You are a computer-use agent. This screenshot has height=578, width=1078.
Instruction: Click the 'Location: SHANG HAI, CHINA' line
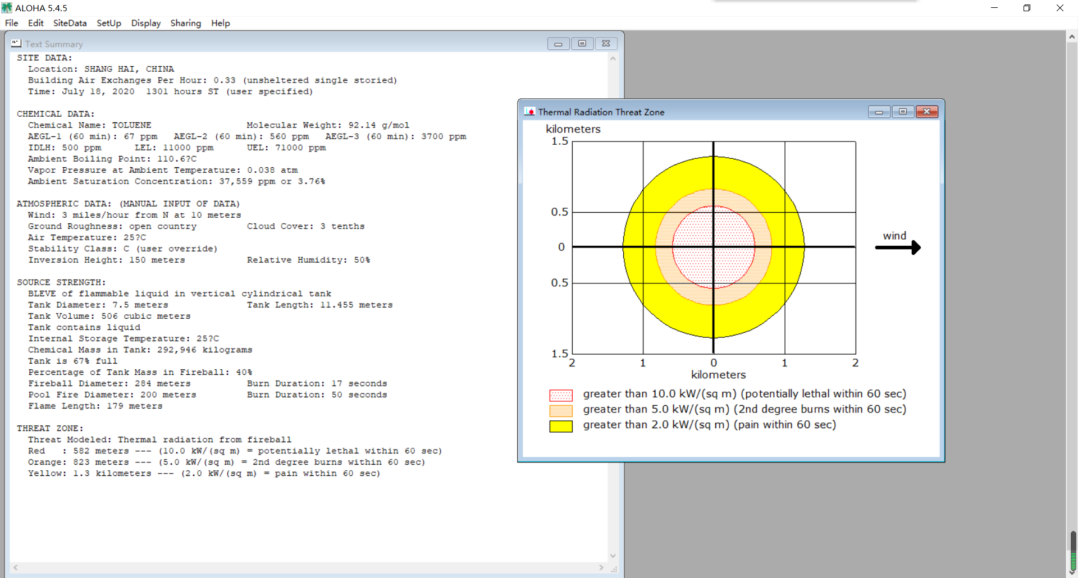(x=101, y=69)
